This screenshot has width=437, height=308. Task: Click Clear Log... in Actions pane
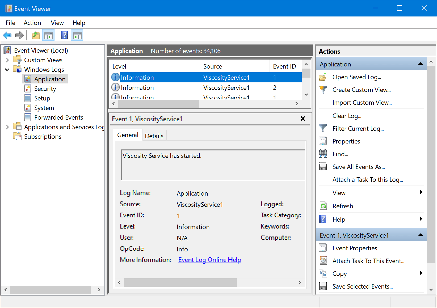pos(347,116)
